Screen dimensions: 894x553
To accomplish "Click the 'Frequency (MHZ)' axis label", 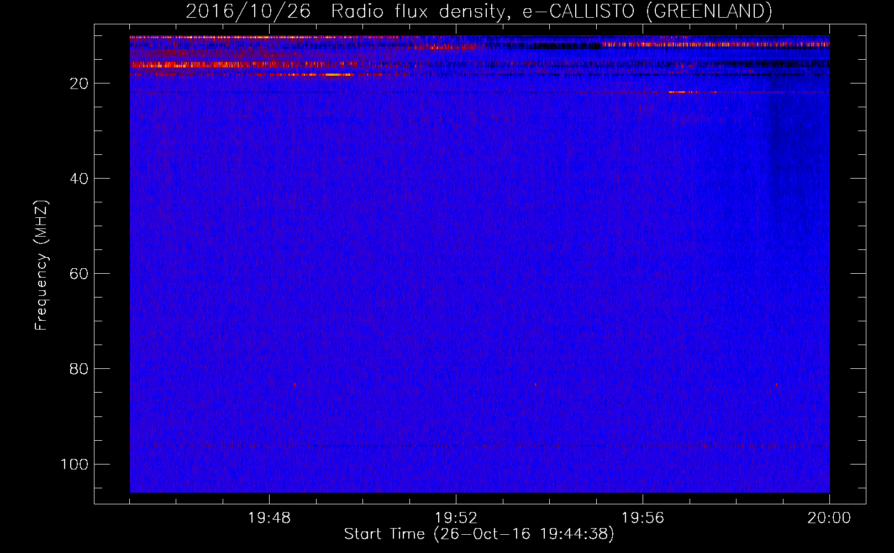I will click(41, 265).
